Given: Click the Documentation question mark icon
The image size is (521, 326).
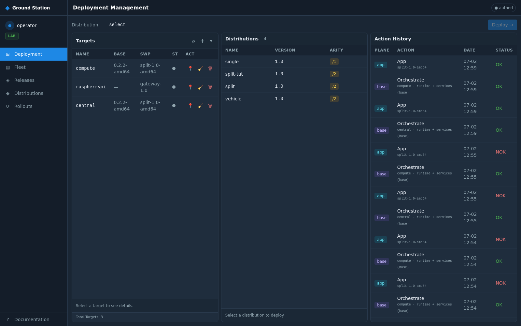Looking at the screenshot, I should click(8, 319).
